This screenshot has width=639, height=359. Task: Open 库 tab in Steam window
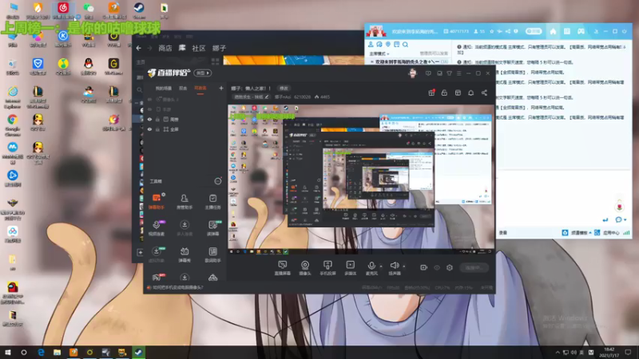182,48
